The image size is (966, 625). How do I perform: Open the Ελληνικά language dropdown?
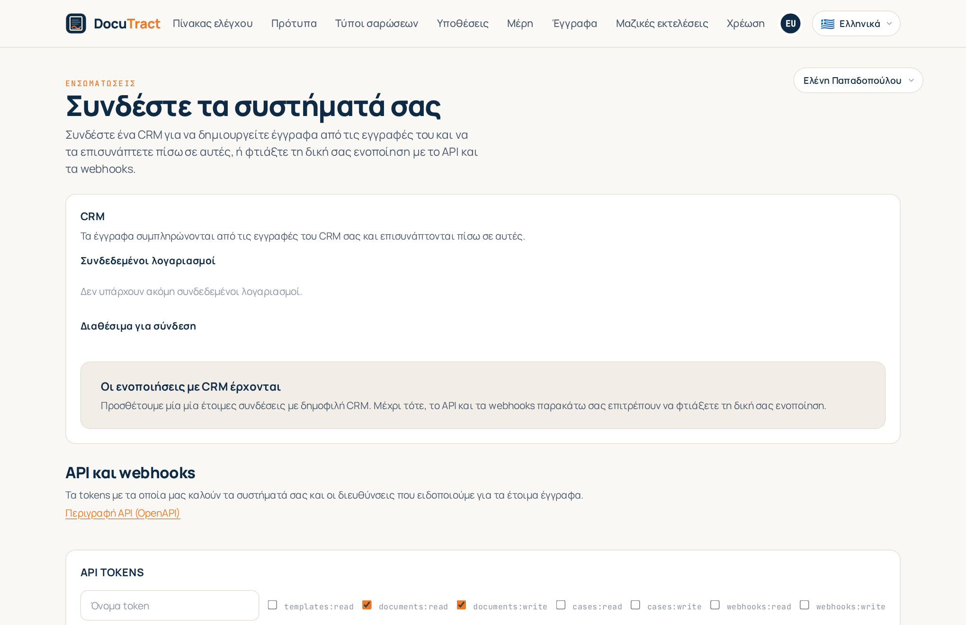856,24
